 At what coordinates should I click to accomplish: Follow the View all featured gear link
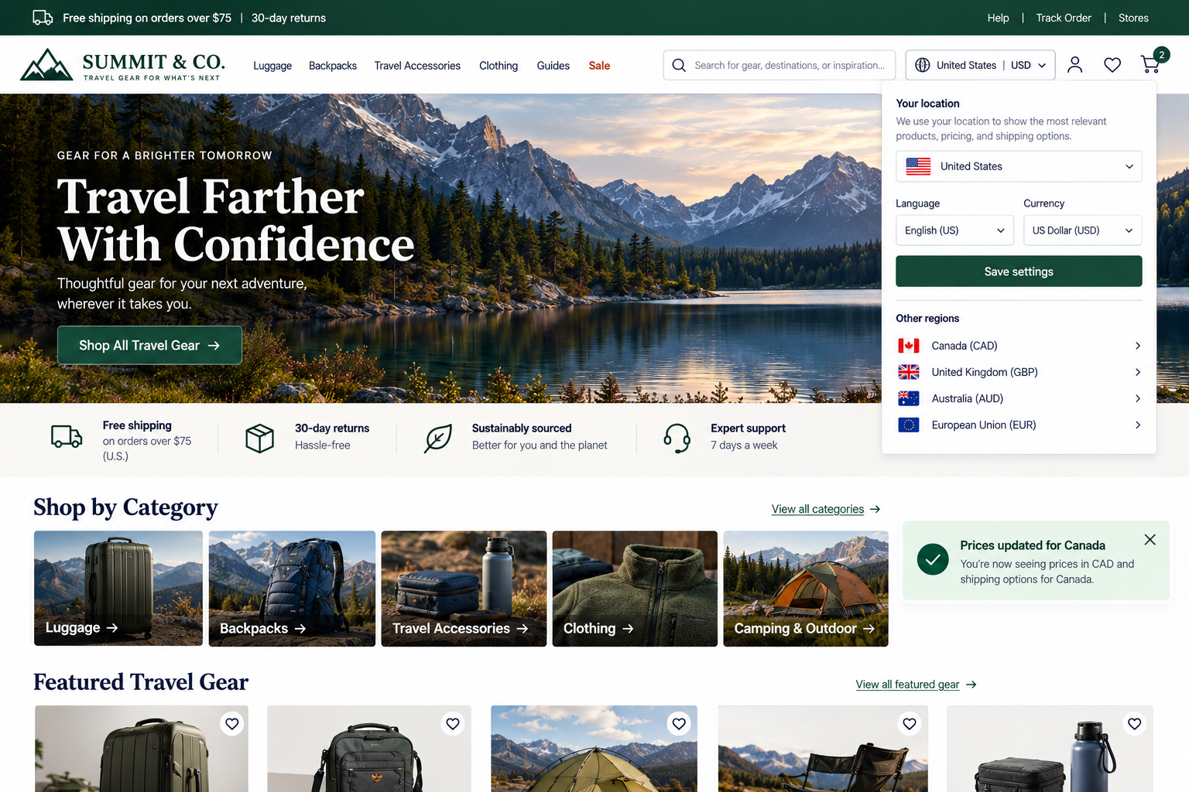tap(916, 684)
